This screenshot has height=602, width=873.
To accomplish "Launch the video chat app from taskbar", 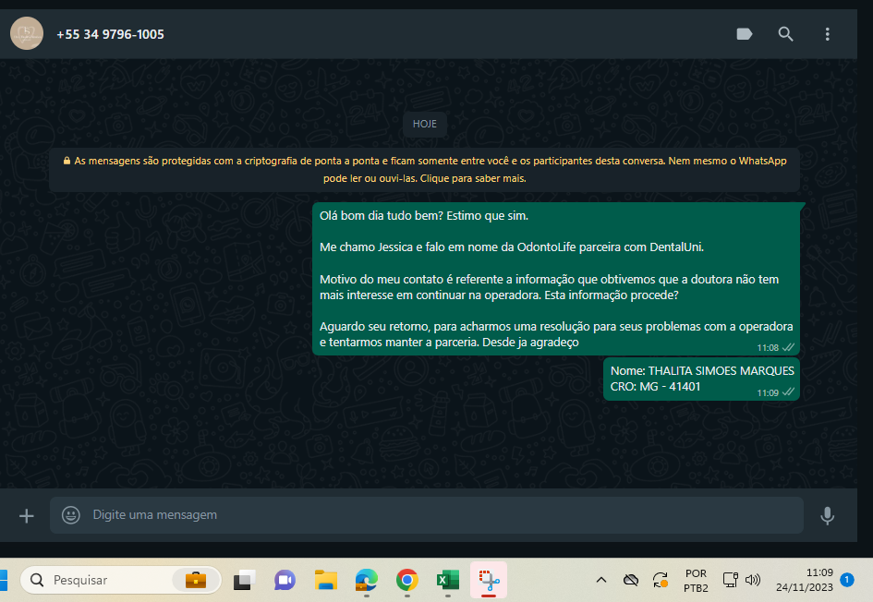I will 284,580.
